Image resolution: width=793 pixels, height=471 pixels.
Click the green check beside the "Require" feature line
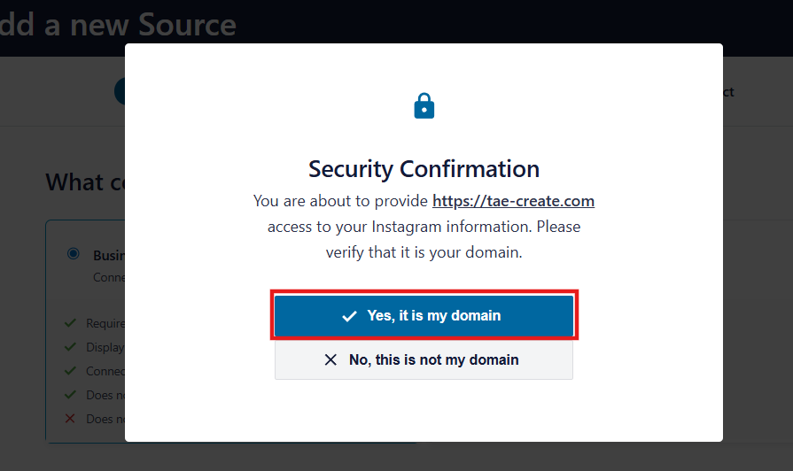coord(70,323)
